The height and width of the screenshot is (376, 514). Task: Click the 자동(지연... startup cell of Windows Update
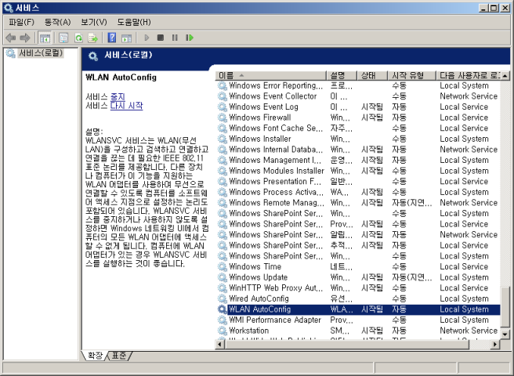point(412,277)
